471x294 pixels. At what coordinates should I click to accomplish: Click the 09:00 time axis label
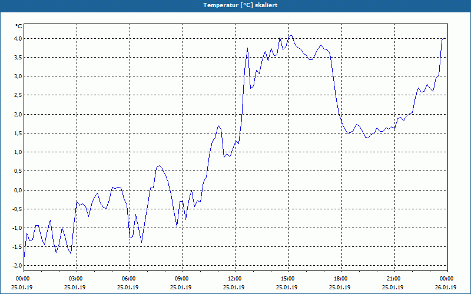pos(183,279)
